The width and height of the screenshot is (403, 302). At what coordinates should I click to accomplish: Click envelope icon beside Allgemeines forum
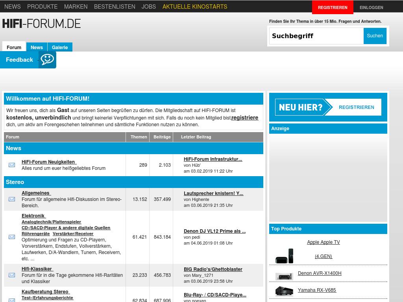(x=12, y=199)
